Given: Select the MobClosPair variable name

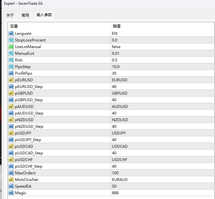Looking at the screenshot, I should [x=27, y=179].
